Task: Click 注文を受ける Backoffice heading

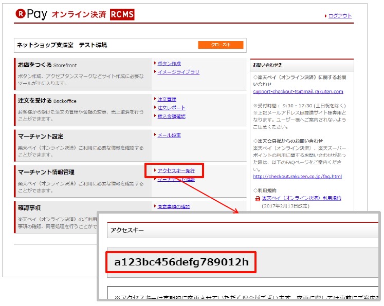Action: coord(47,101)
